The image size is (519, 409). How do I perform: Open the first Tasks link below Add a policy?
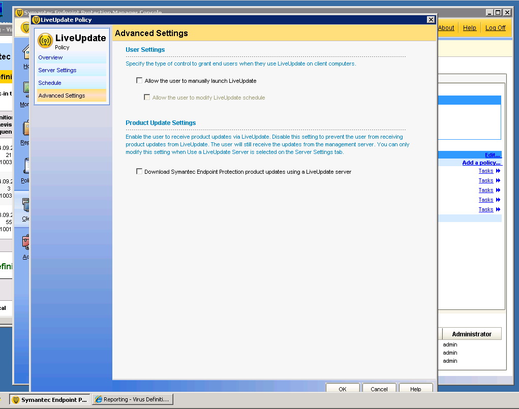click(x=486, y=171)
